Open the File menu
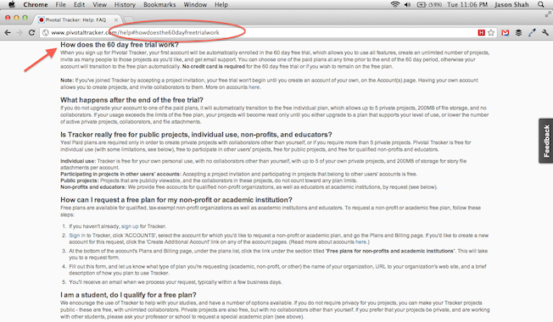553x322 pixels. [x=60, y=4]
